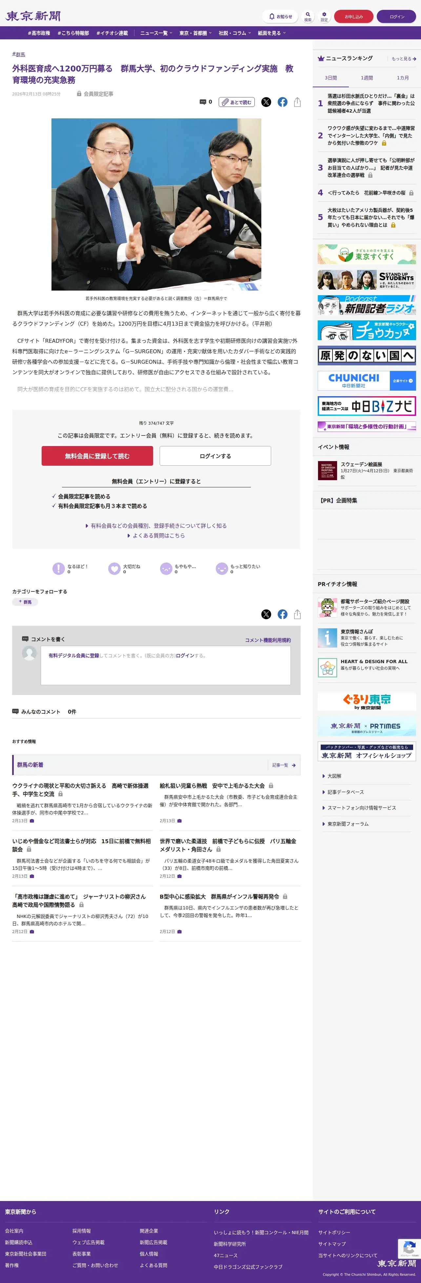Expand the 紙面を見る menu
The height and width of the screenshot is (1283, 421).
tap(271, 33)
